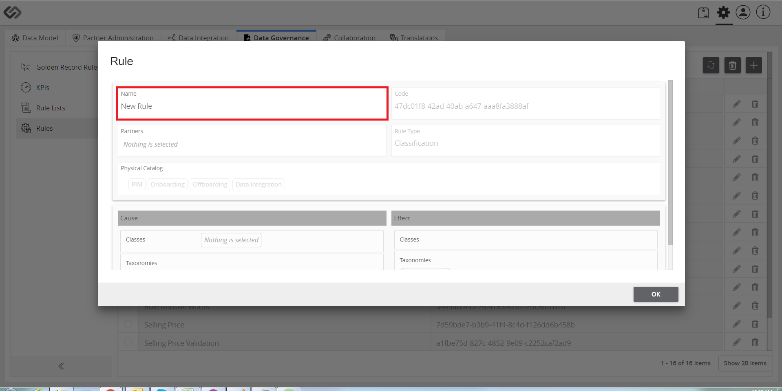
Task: Click the rules list vertical scrollbar
Action: (769, 185)
